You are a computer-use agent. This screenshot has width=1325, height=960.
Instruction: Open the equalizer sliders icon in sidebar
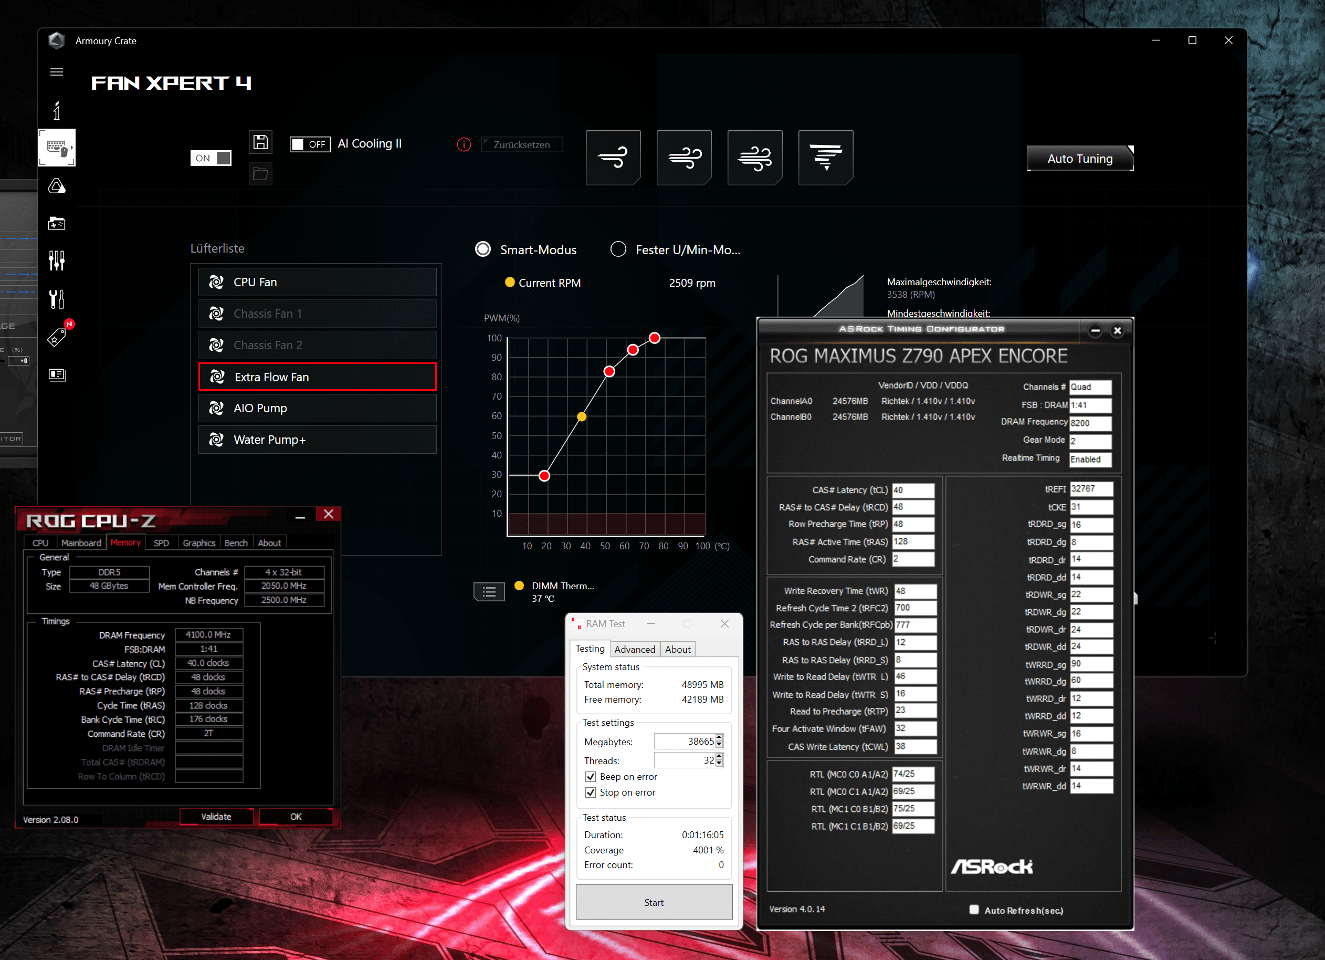pyautogui.click(x=57, y=260)
